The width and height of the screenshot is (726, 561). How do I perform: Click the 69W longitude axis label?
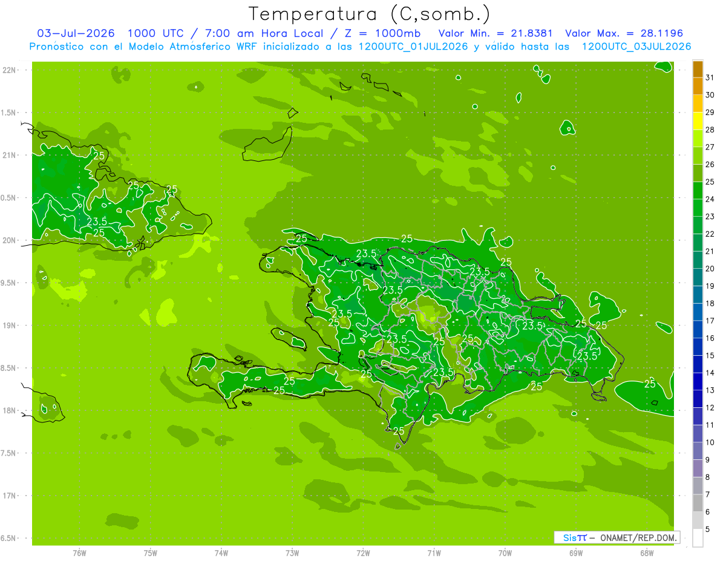click(x=576, y=553)
